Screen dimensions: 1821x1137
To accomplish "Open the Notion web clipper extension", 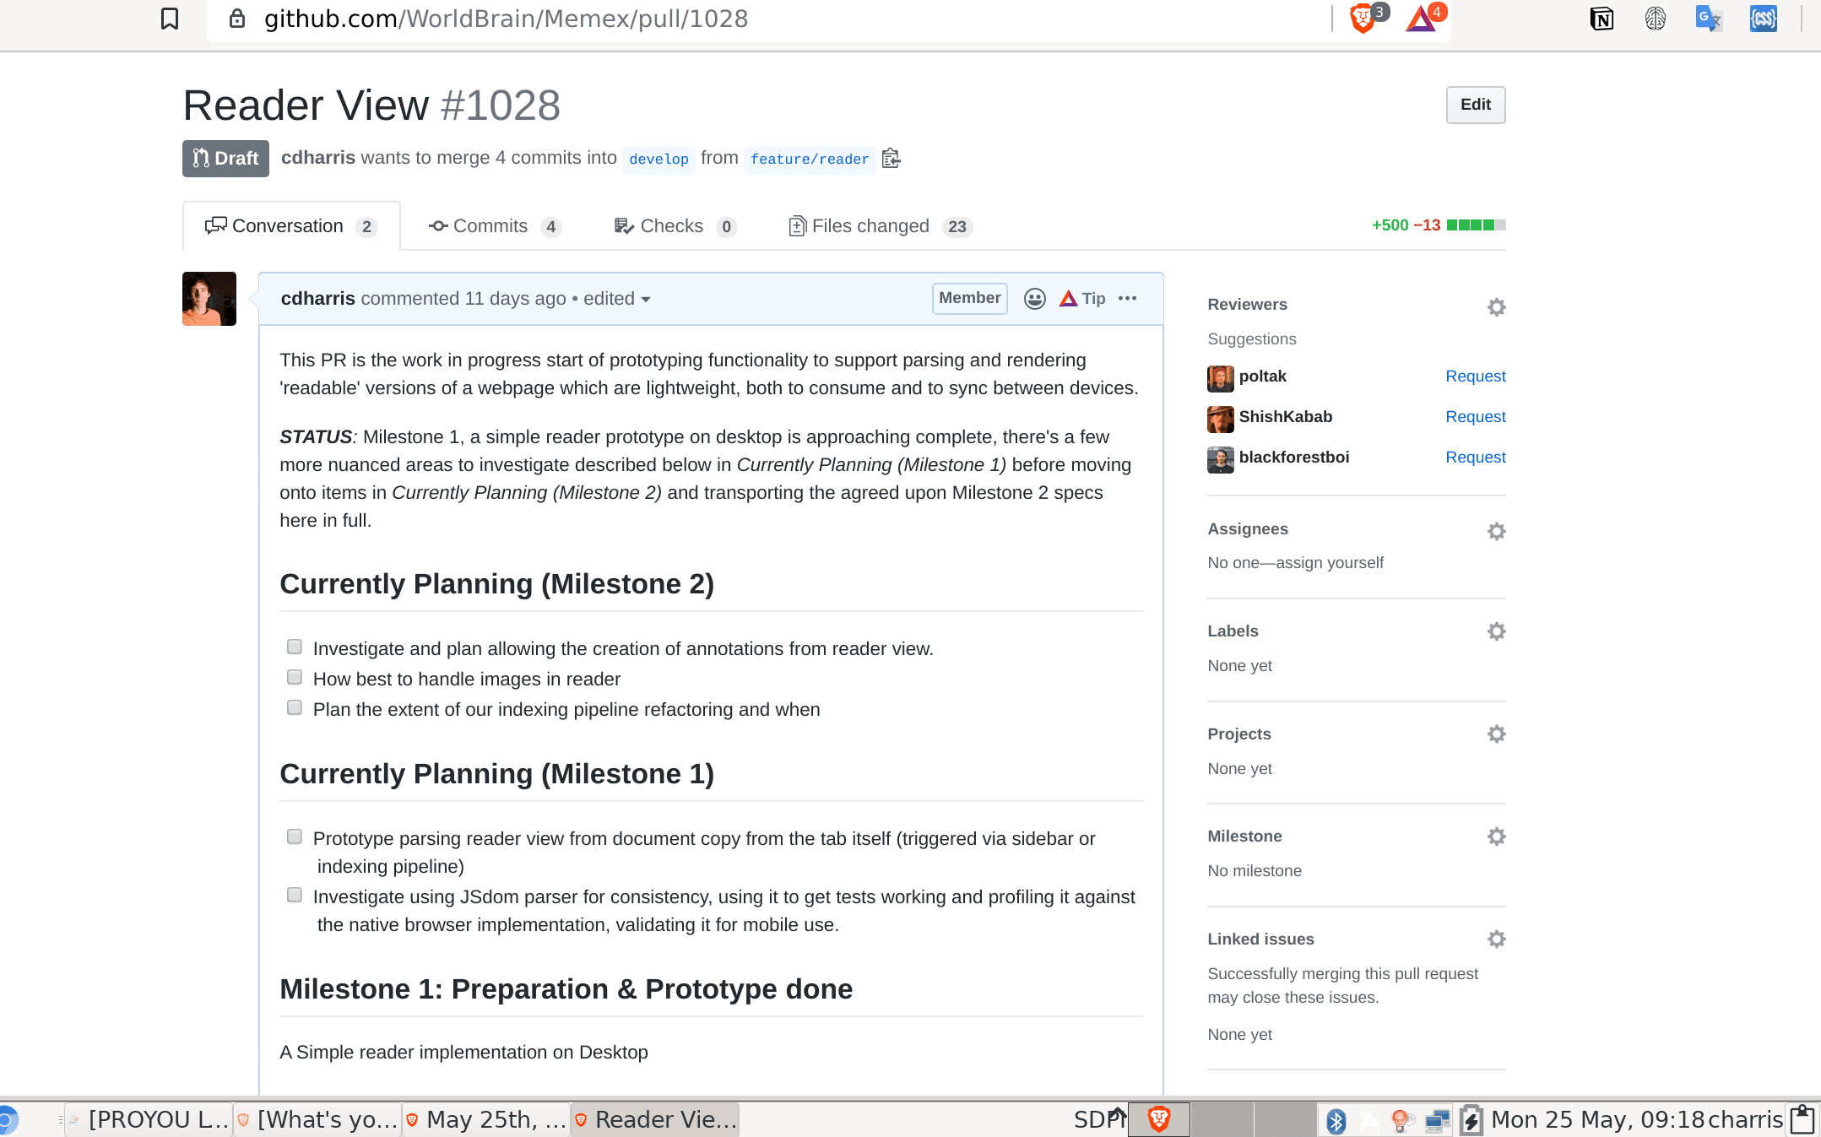I will (x=1602, y=19).
